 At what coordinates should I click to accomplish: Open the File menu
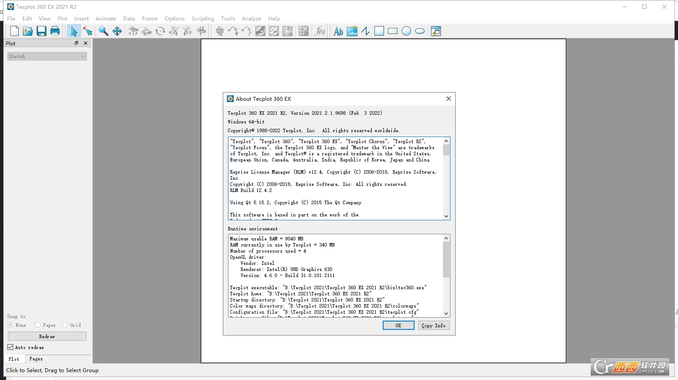point(11,19)
